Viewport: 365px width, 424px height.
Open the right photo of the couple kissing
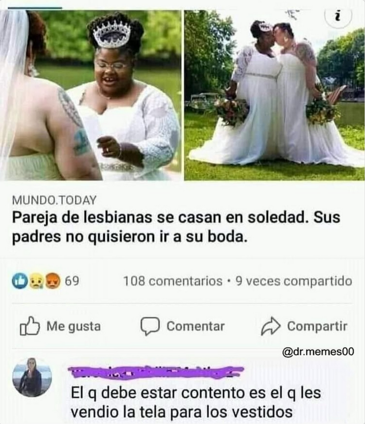pos(274,95)
